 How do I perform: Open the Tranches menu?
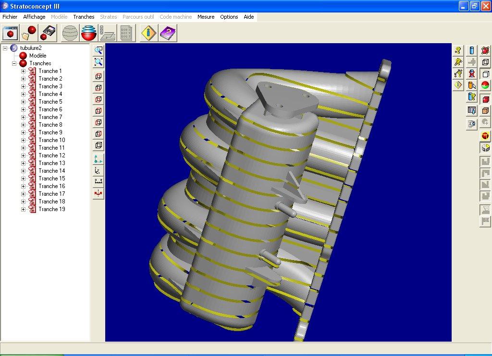pyautogui.click(x=84, y=17)
